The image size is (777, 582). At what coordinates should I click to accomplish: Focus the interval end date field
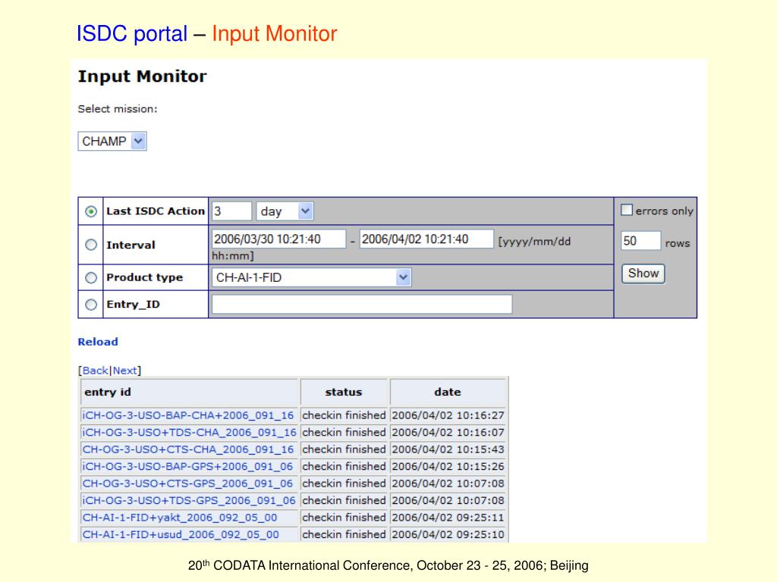tap(426, 239)
